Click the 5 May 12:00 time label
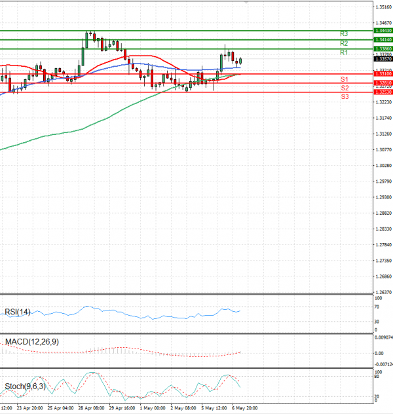This screenshot has height=414, width=393. tap(214, 408)
